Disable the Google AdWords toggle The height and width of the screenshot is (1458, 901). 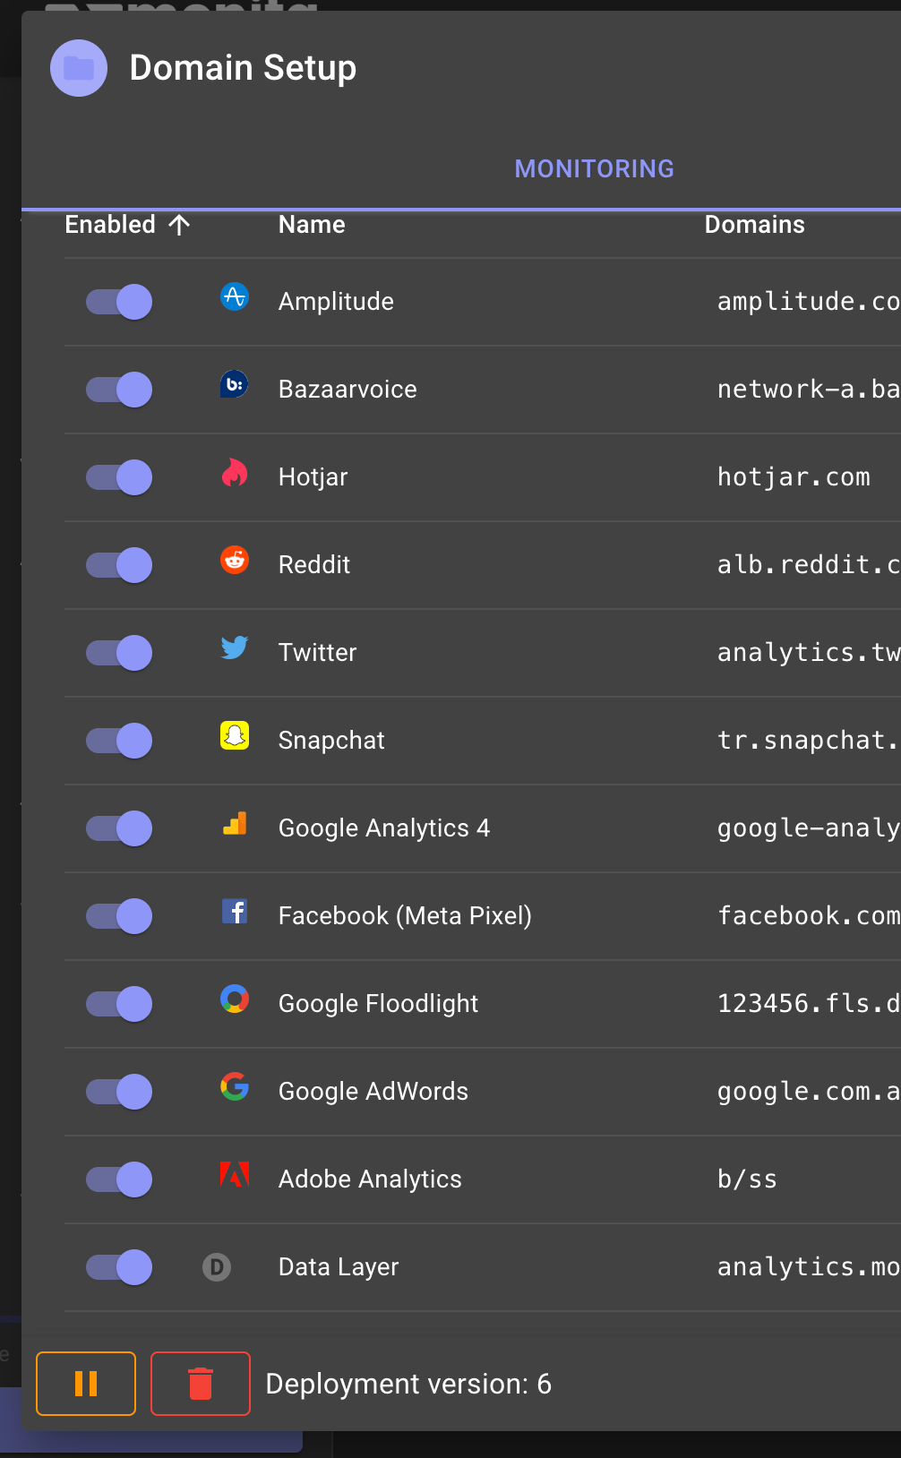pyautogui.click(x=119, y=1092)
